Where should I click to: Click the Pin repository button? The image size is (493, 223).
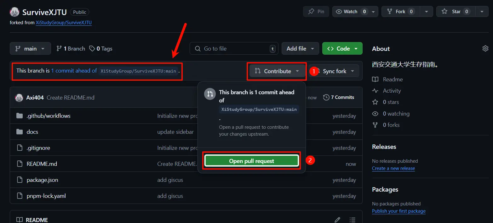tap(316, 12)
